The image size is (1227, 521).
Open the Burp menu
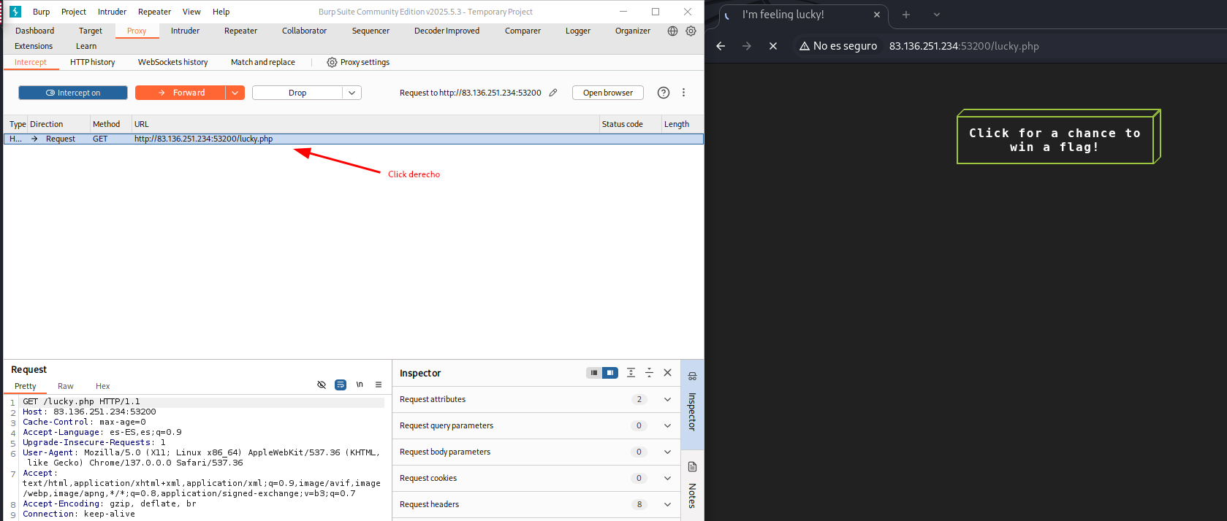(x=42, y=12)
